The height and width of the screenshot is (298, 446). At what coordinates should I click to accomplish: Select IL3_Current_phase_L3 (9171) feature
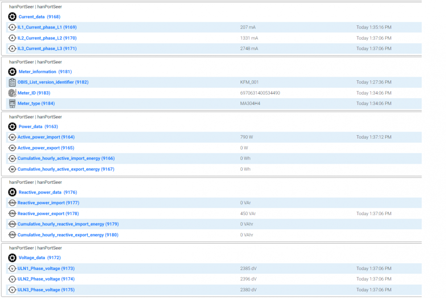point(47,49)
